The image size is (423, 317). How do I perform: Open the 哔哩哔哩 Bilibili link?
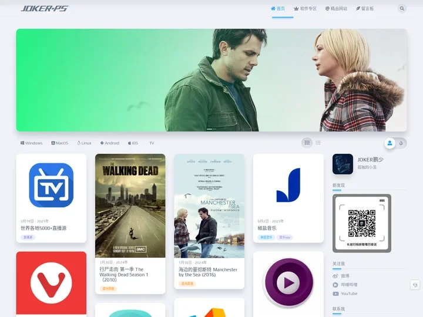349,285
